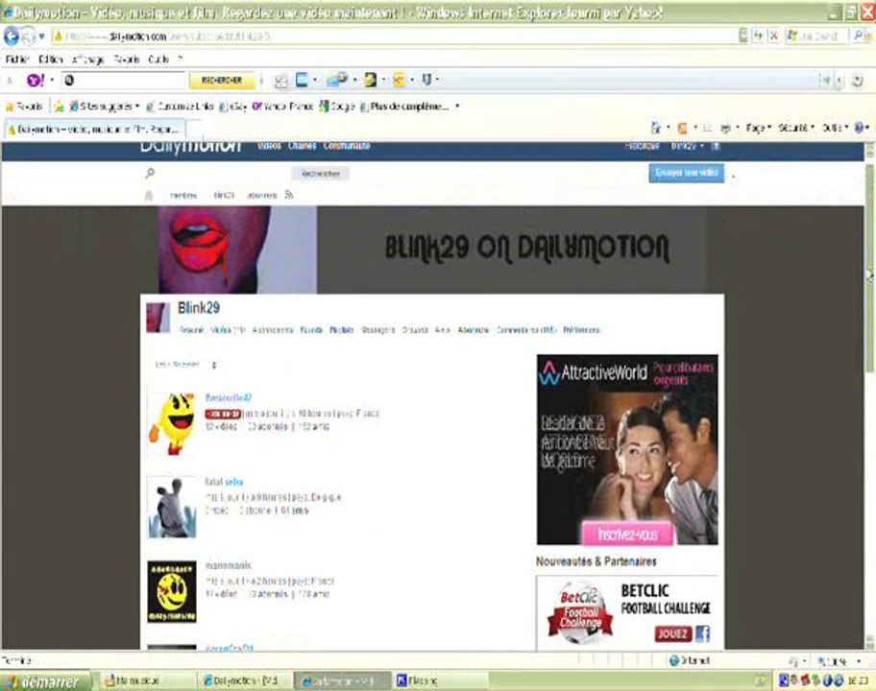Switch to Dailymotion taskbar window button
The image size is (876, 691).
coord(243,681)
